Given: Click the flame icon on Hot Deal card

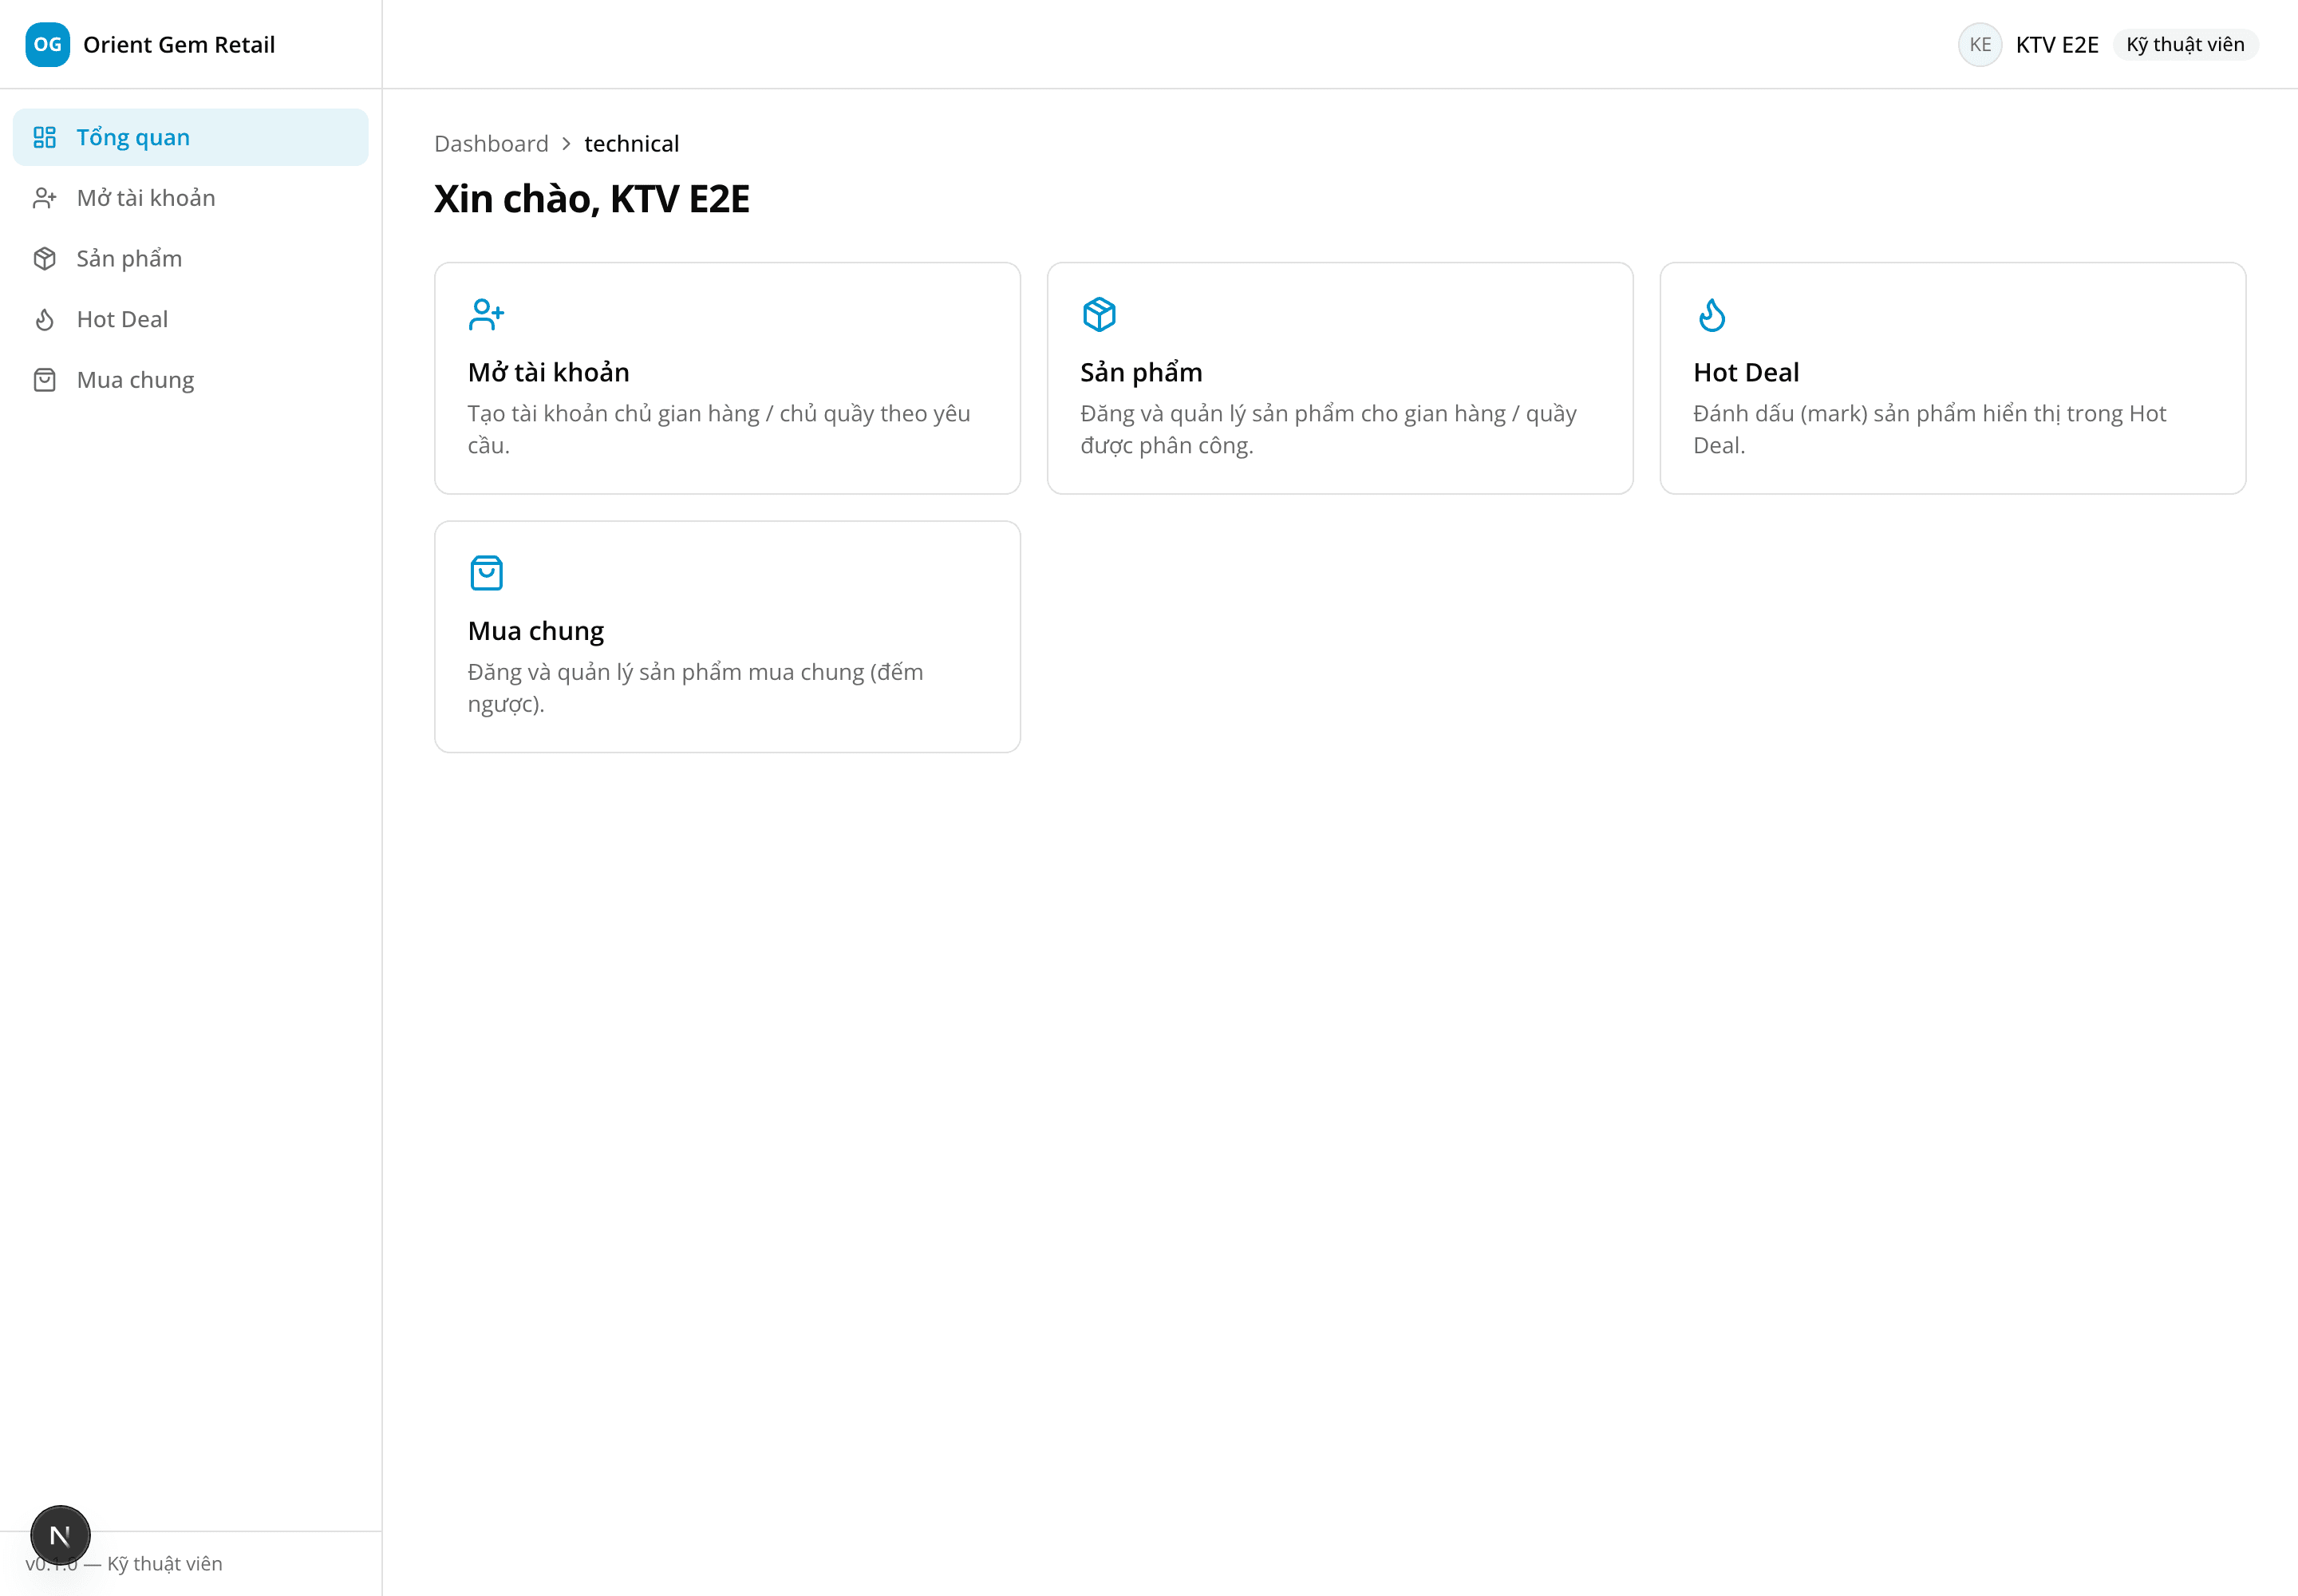Looking at the screenshot, I should coord(1712,314).
